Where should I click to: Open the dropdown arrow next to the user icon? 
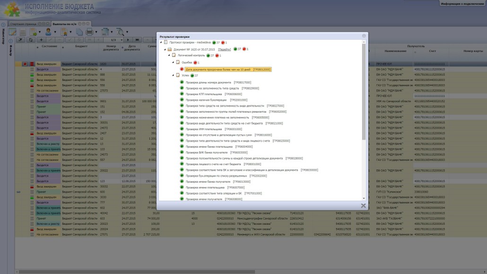(55, 32)
